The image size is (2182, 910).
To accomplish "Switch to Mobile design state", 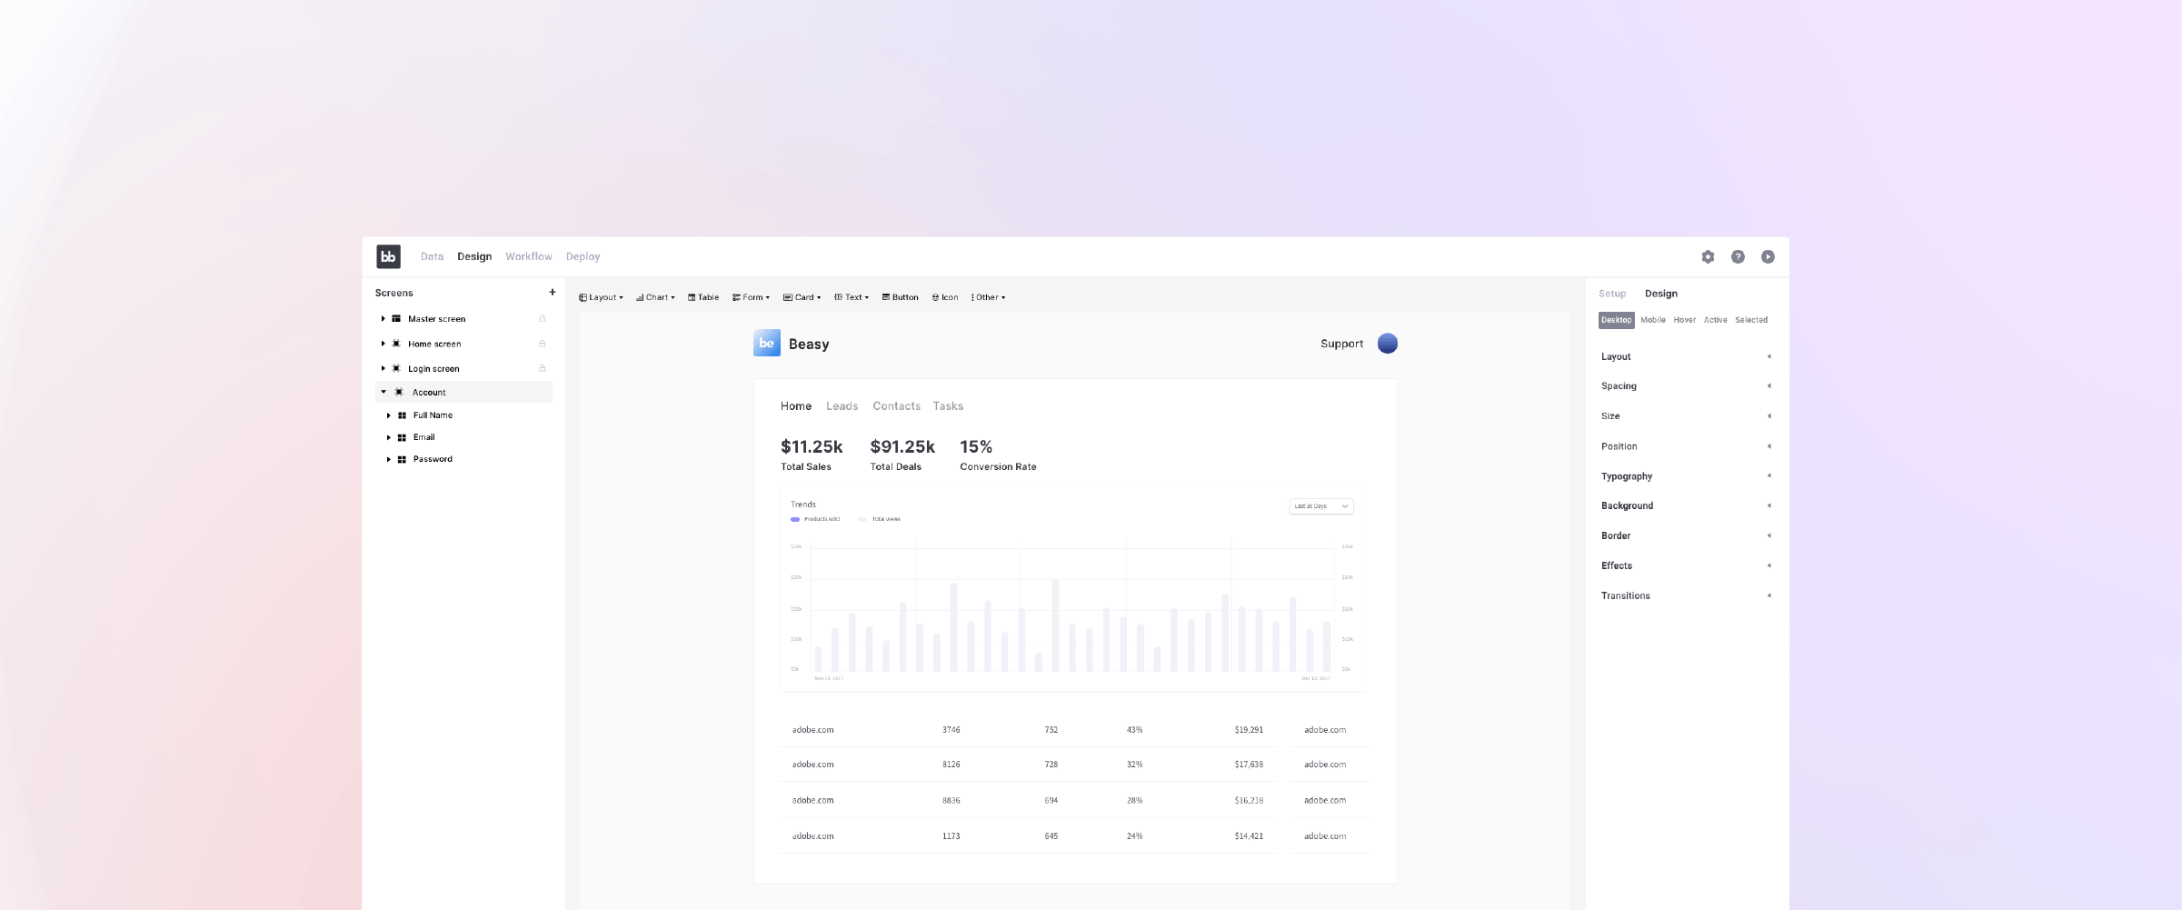I will click(x=1652, y=319).
